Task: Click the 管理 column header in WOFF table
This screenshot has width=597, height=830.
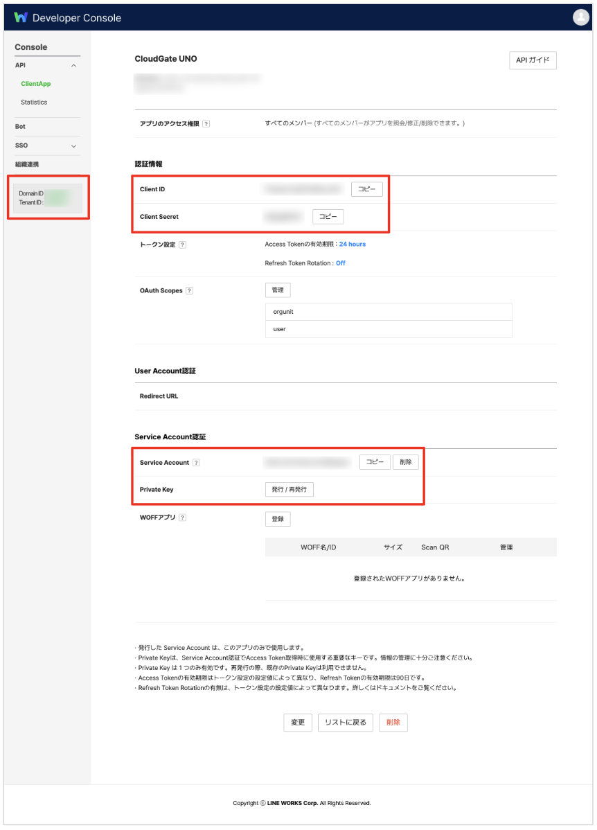Action: (x=506, y=547)
